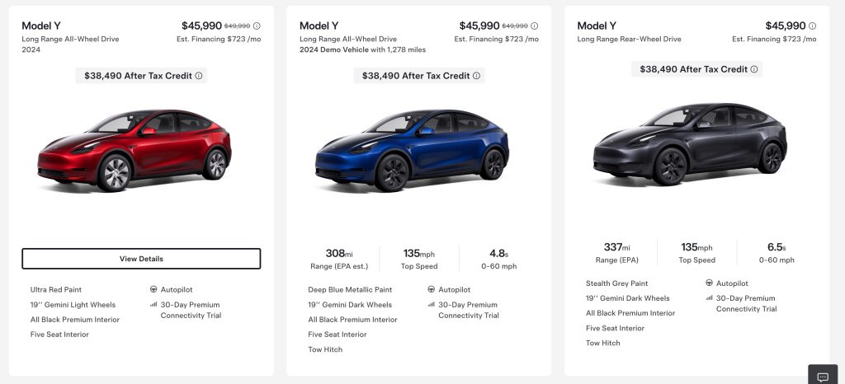Click the 2024 Demo Vehicle mileage text

point(362,49)
